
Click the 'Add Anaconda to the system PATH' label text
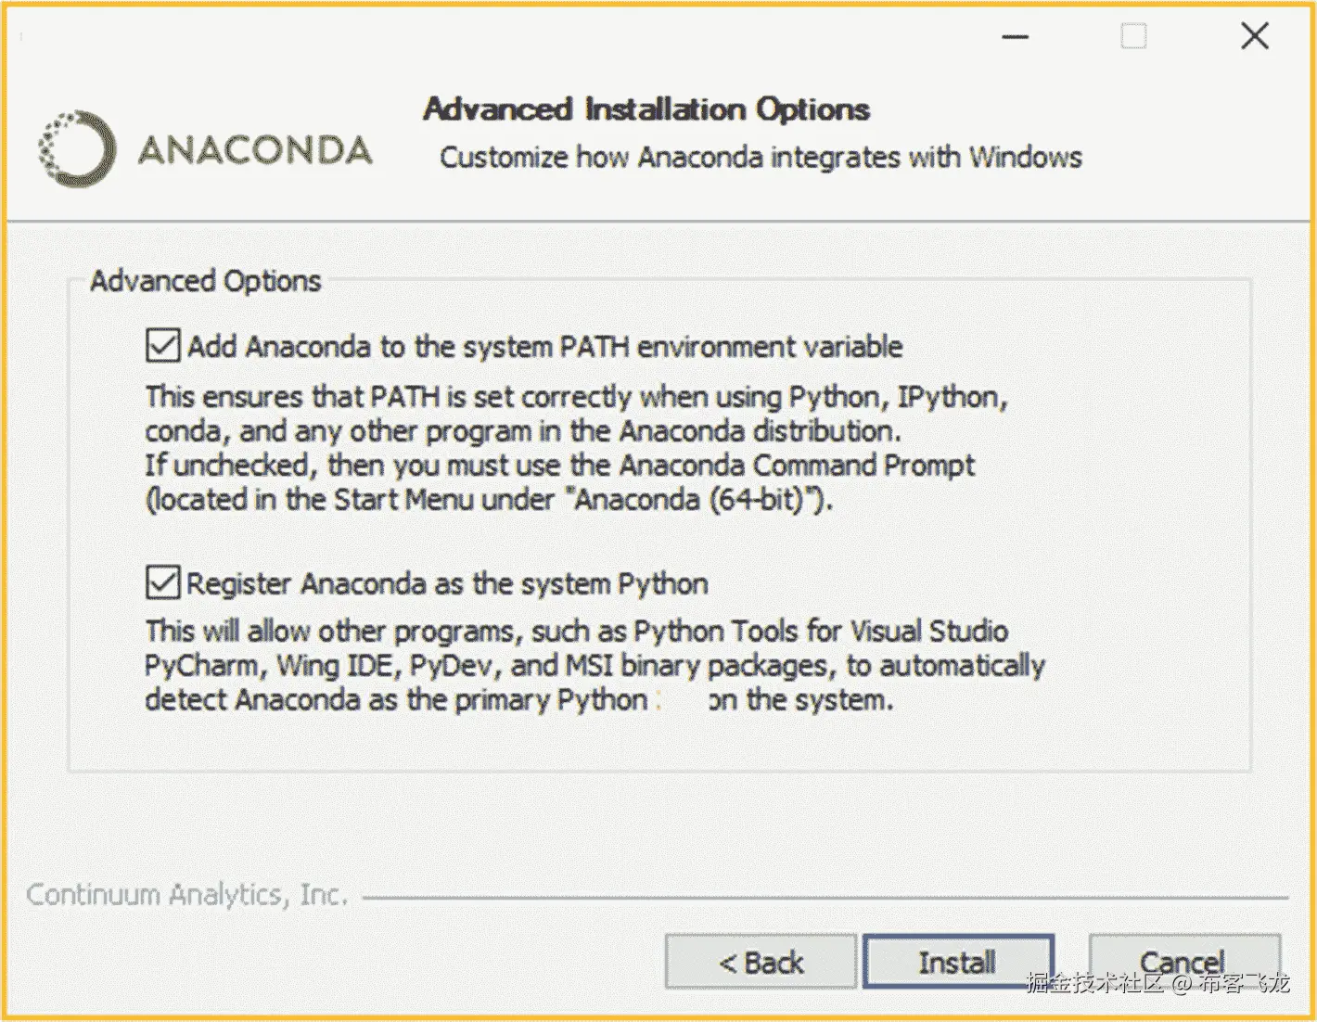544,347
